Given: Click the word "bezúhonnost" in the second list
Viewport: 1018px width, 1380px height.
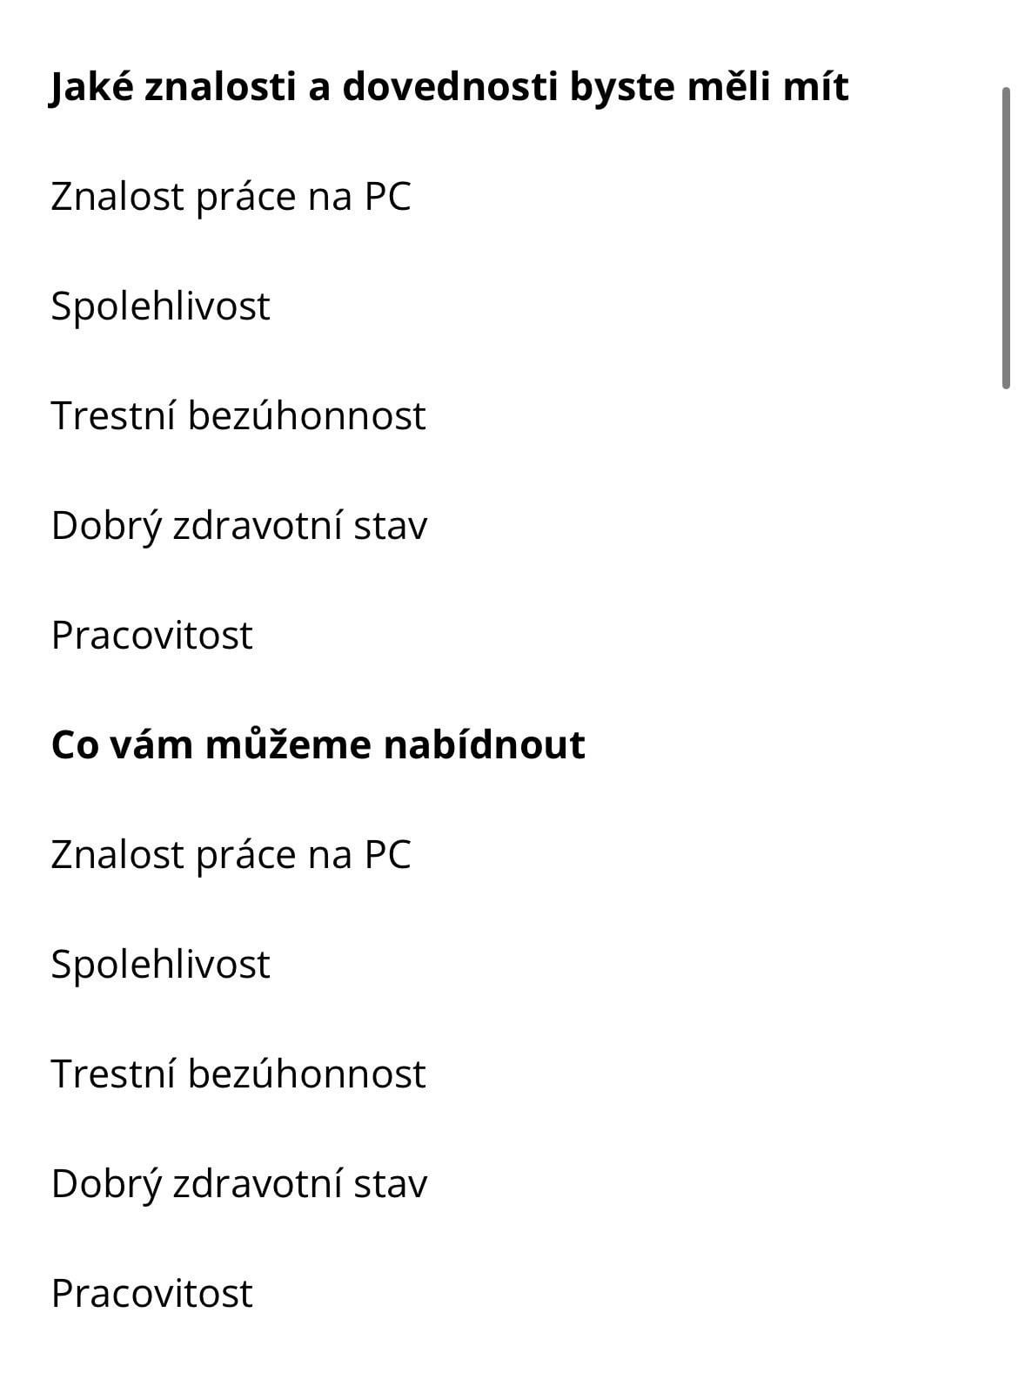Looking at the screenshot, I should click(307, 1074).
